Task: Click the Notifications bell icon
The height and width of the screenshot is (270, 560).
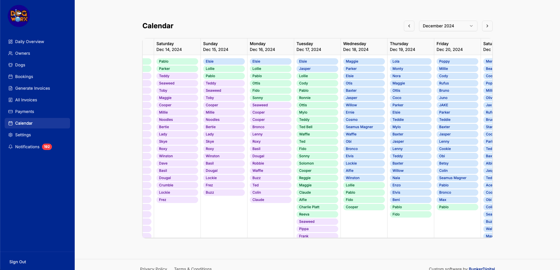Action: (11, 147)
